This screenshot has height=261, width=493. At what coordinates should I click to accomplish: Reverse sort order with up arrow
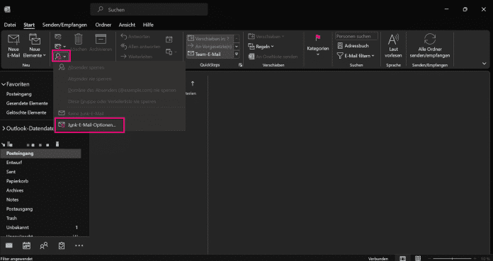pos(193,84)
